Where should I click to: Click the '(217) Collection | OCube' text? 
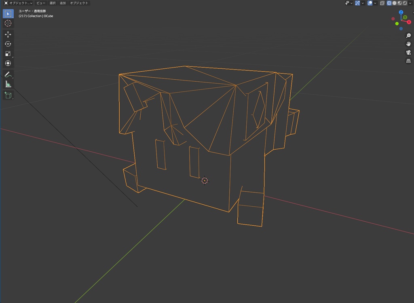[36, 16]
